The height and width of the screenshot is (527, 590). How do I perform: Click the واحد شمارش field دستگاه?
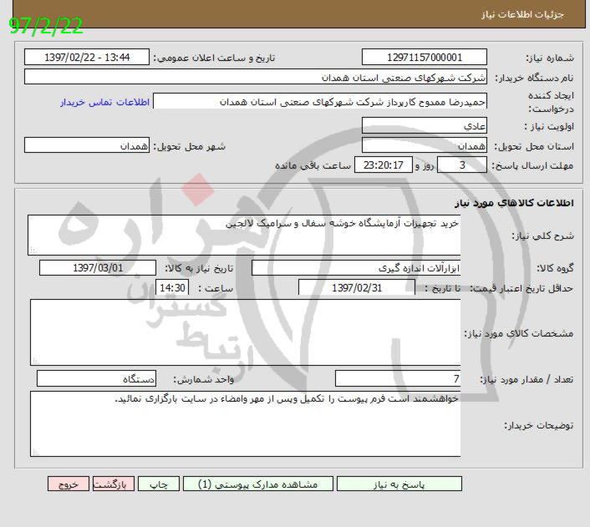click(x=96, y=379)
